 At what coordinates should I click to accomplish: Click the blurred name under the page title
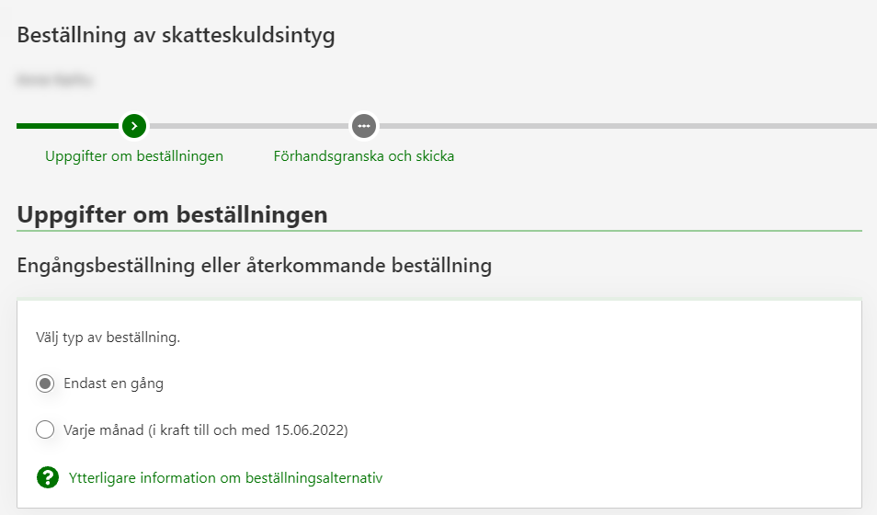(x=55, y=80)
